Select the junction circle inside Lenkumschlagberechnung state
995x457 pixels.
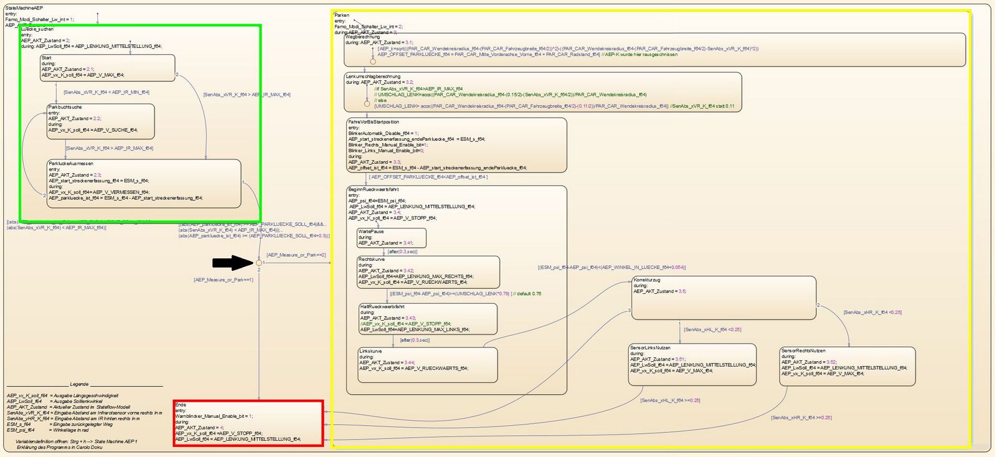pyautogui.click(x=367, y=103)
